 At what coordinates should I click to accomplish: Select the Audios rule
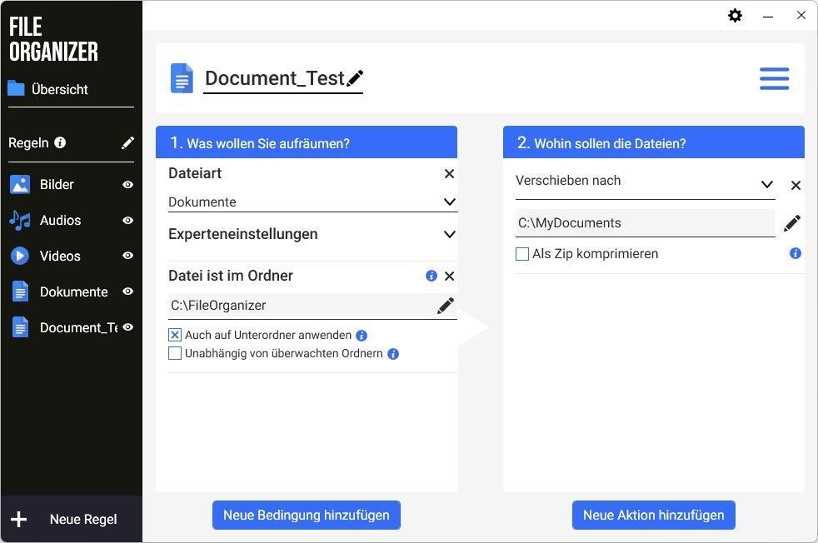61,221
